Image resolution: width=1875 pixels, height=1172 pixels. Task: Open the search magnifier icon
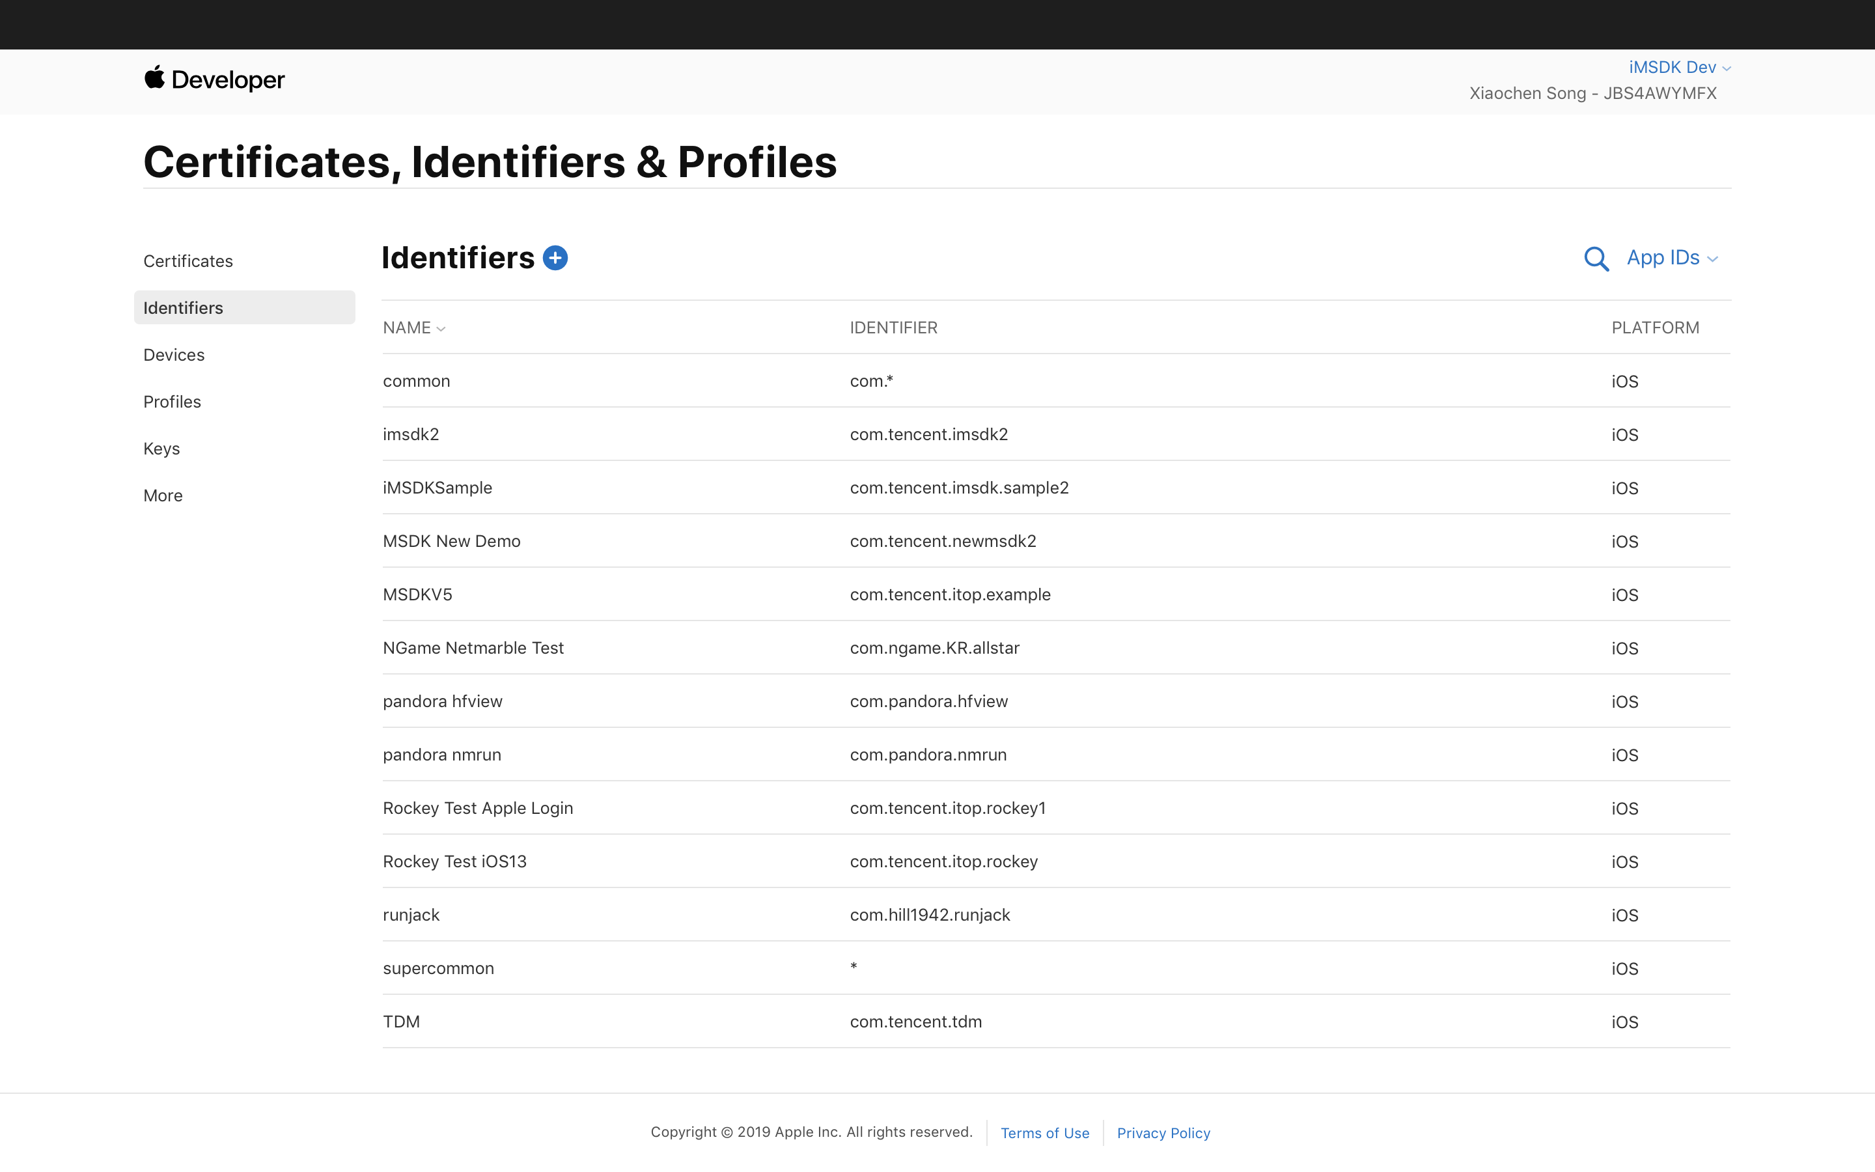pyautogui.click(x=1596, y=258)
